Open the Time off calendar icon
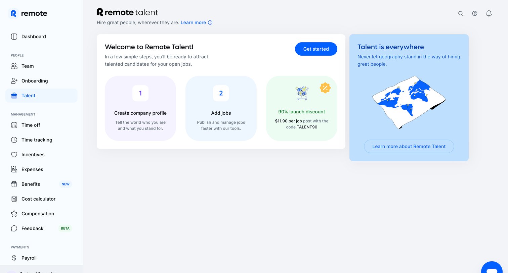The height and width of the screenshot is (273, 508). (14, 125)
